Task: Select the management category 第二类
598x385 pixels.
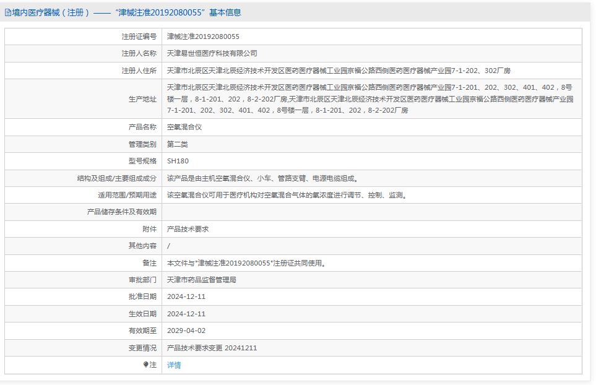Action: 177,144
